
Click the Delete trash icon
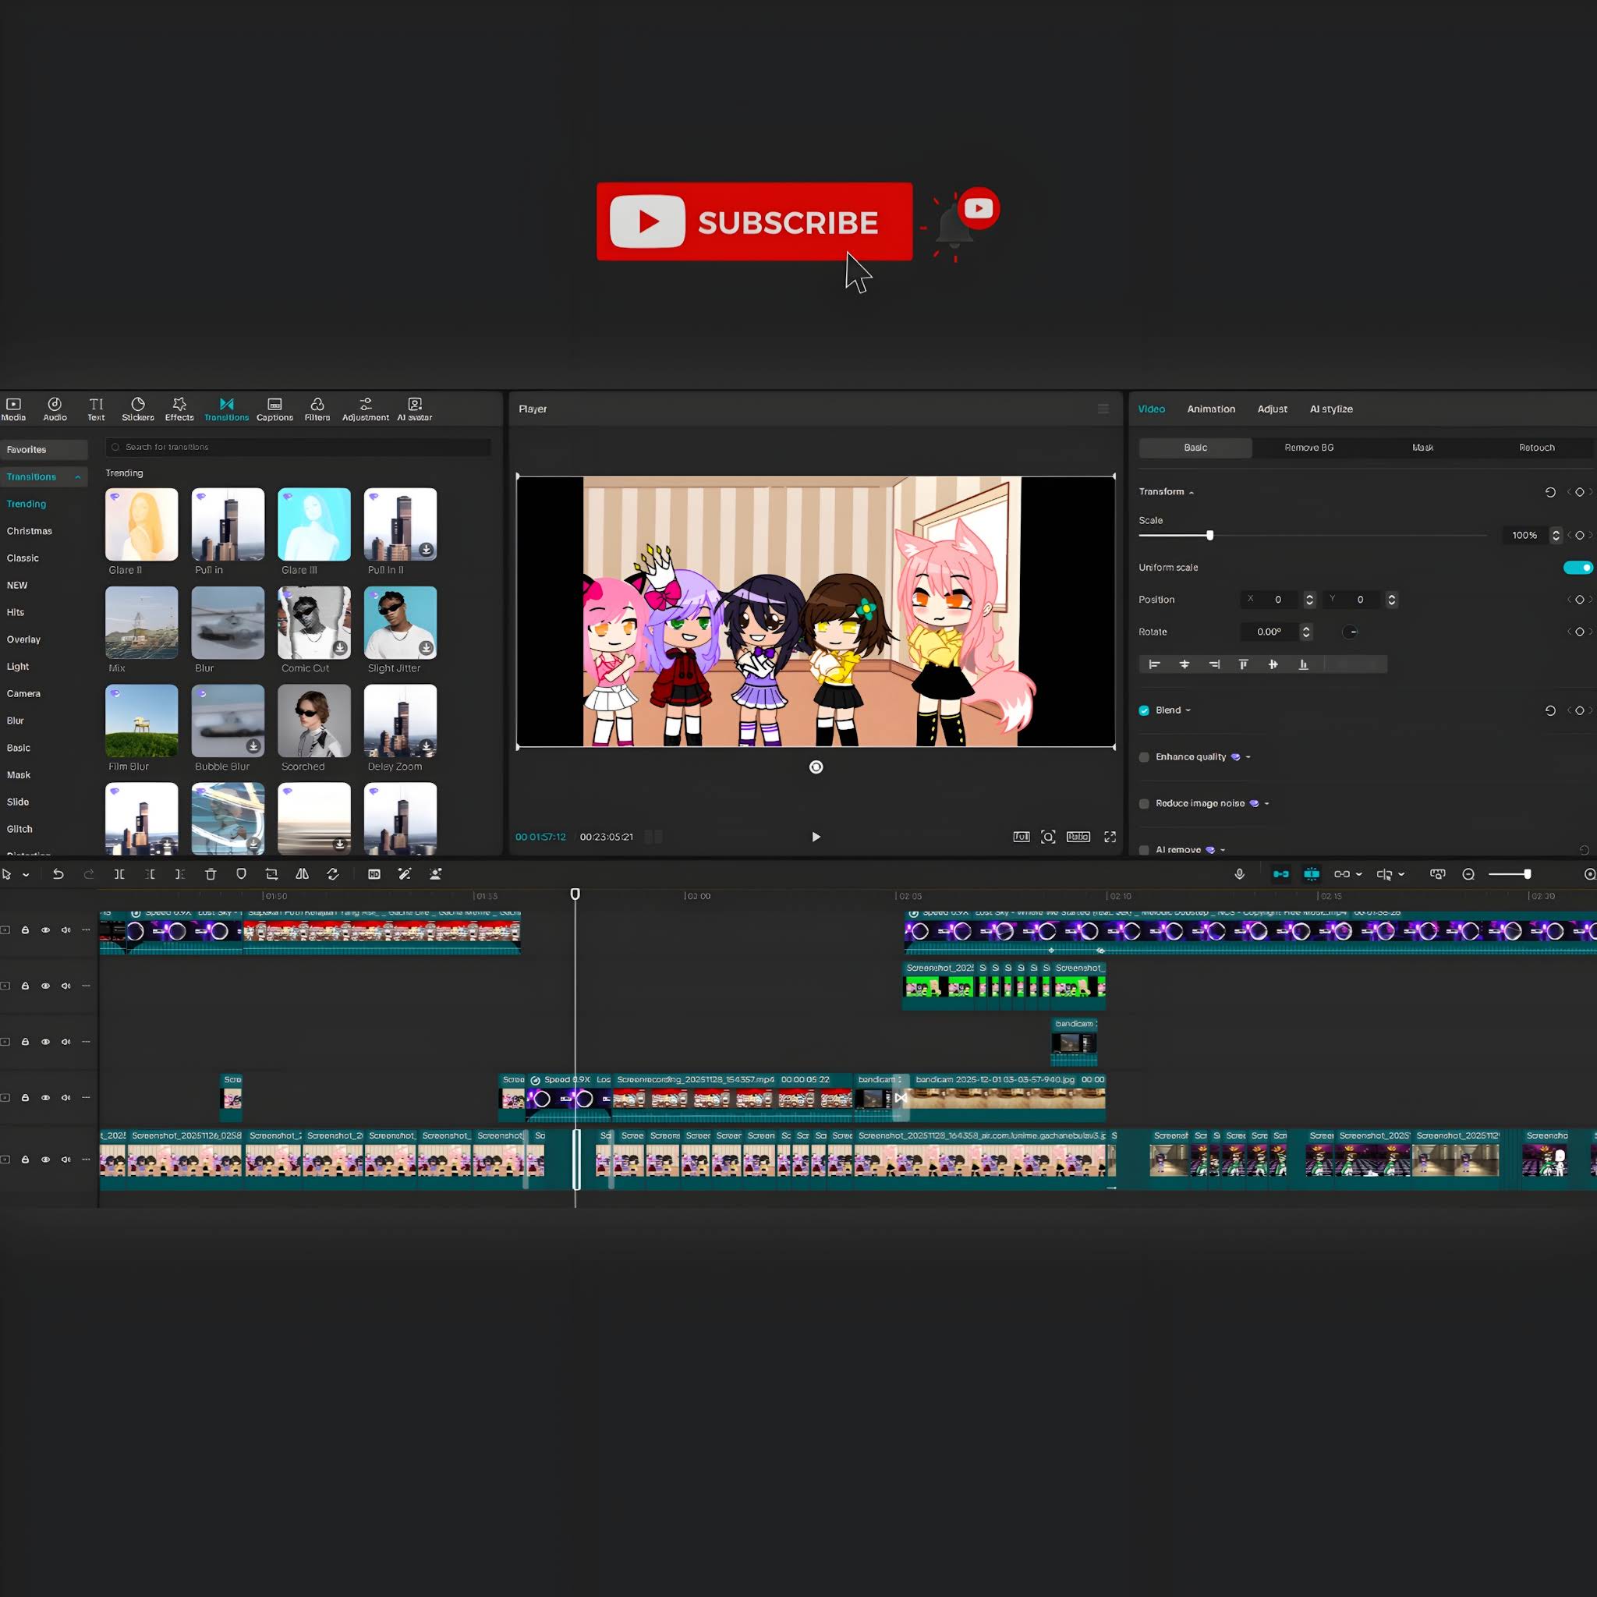tap(210, 873)
